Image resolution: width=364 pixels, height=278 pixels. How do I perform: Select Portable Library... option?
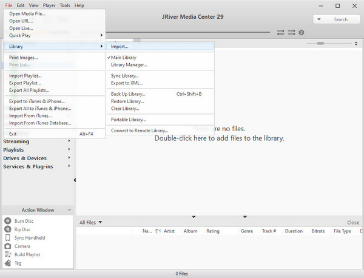point(160,120)
